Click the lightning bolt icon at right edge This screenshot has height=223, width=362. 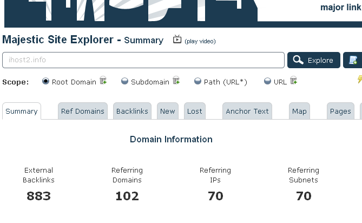coord(360,79)
